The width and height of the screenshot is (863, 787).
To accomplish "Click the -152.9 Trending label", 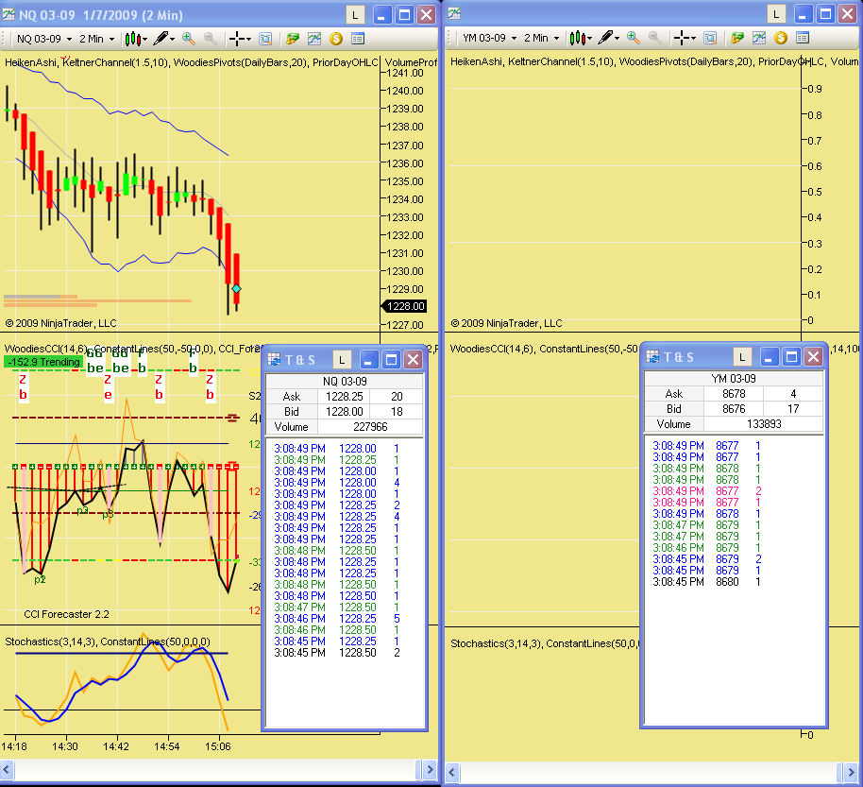I will [44, 362].
